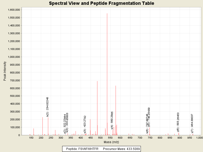Click the 1,000 tick on the mass axis
Viewport: 203px width, 152px height.
pos(199,138)
